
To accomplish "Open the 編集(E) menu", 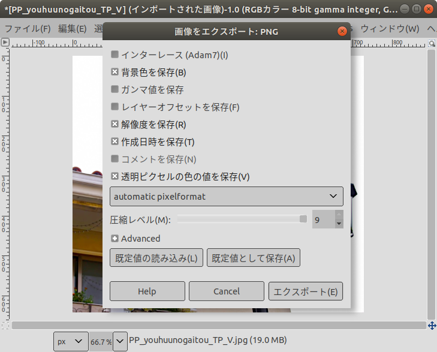I will click(73, 29).
